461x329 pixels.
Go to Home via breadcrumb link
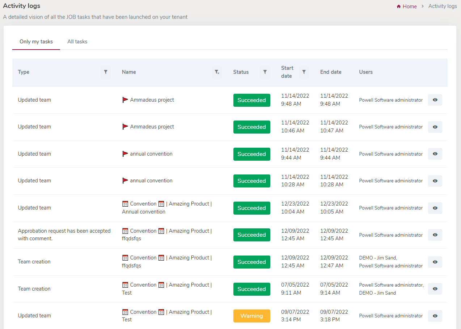[410, 7]
